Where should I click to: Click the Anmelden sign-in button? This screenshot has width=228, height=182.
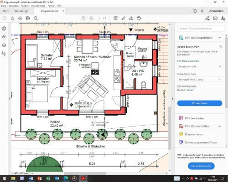point(216,11)
